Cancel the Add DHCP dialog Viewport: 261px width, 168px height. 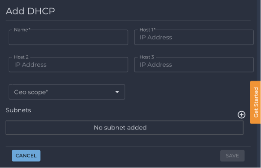pyautogui.click(x=26, y=156)
